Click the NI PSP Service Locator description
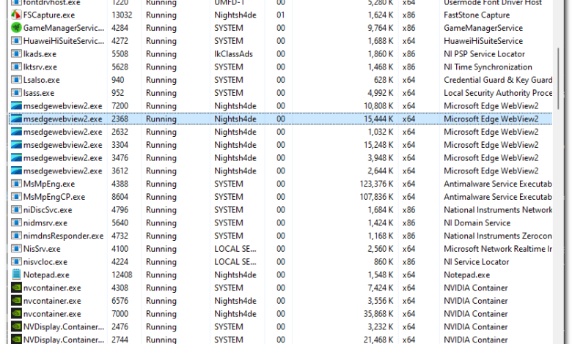This screenshot has width=572, height=344. coord(484,54)
